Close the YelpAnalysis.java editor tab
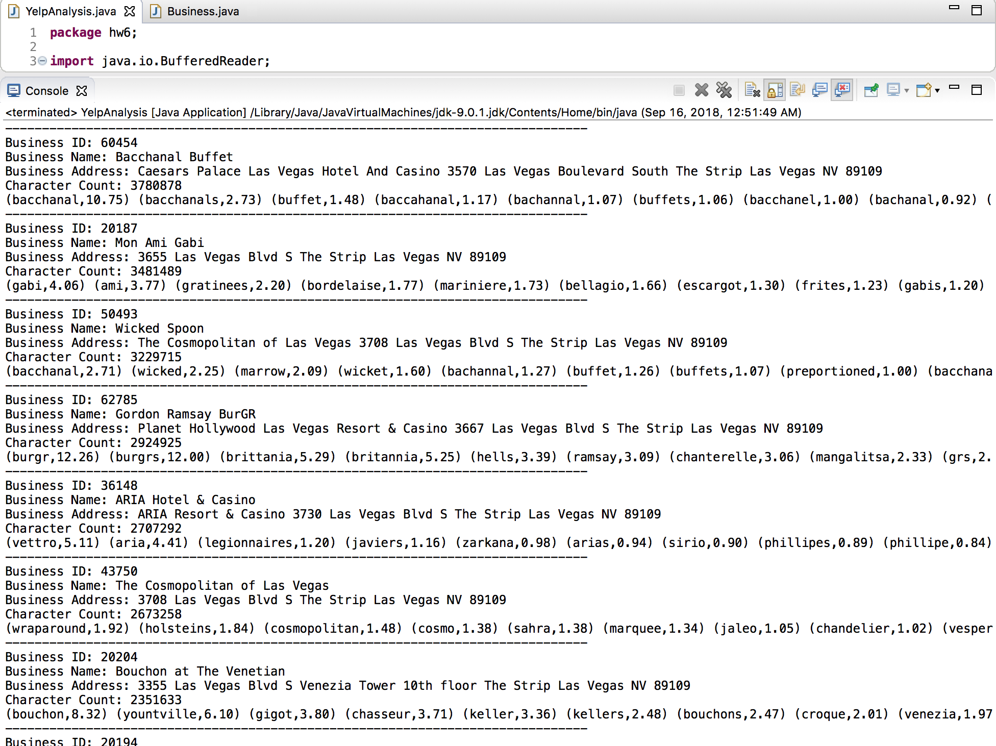 [130, 11]
